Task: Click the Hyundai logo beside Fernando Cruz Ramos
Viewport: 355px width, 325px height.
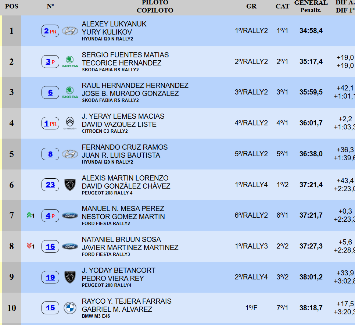Action: (x=70, y=154)
